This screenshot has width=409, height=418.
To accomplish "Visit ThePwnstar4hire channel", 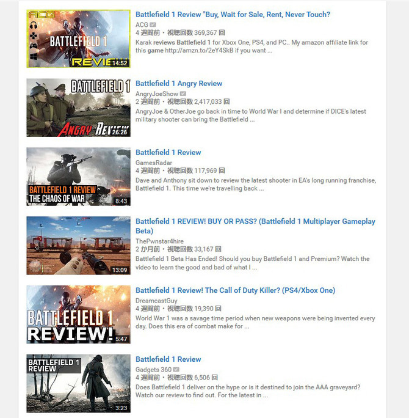I will [x=159, y=241].
